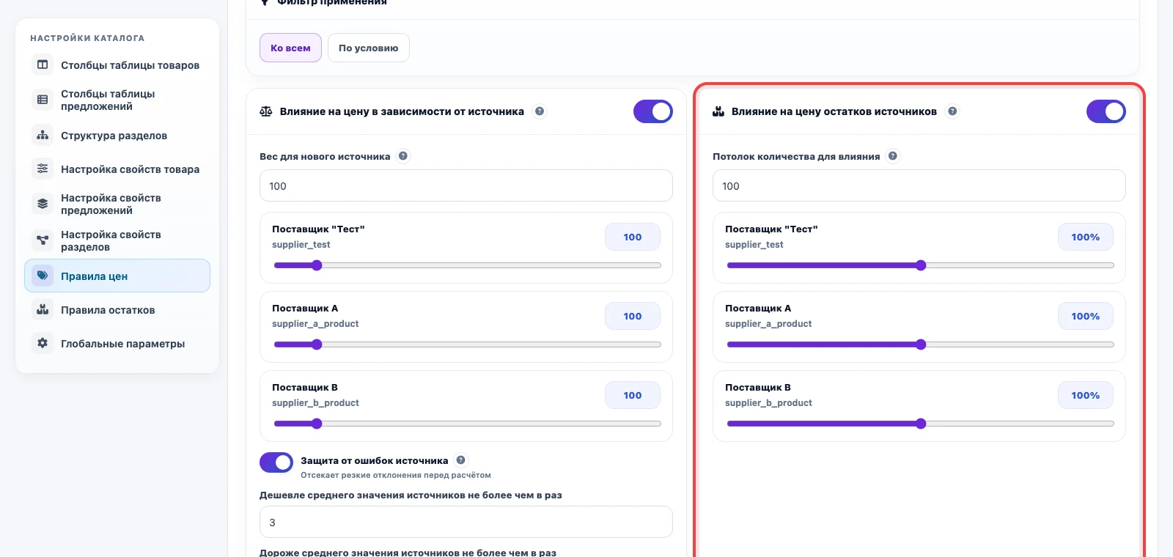The image size is (1173, 557).
Task: Open 'Столбцы таблицы товаров' settings
Action: 117,64
